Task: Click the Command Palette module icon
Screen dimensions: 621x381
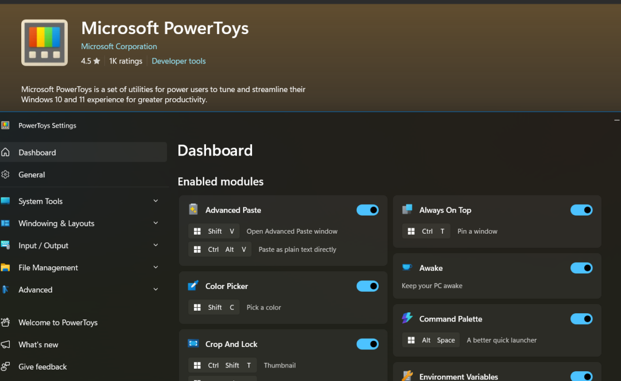Action: [x=407, y=318]
